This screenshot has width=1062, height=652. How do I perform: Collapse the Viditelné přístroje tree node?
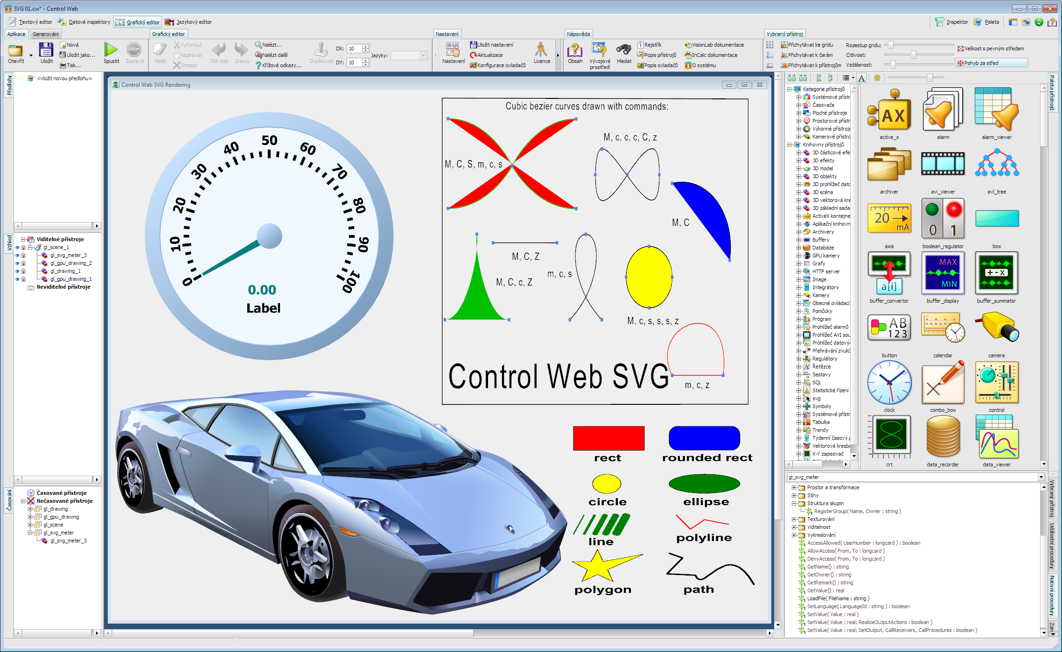tap(23, 239)
